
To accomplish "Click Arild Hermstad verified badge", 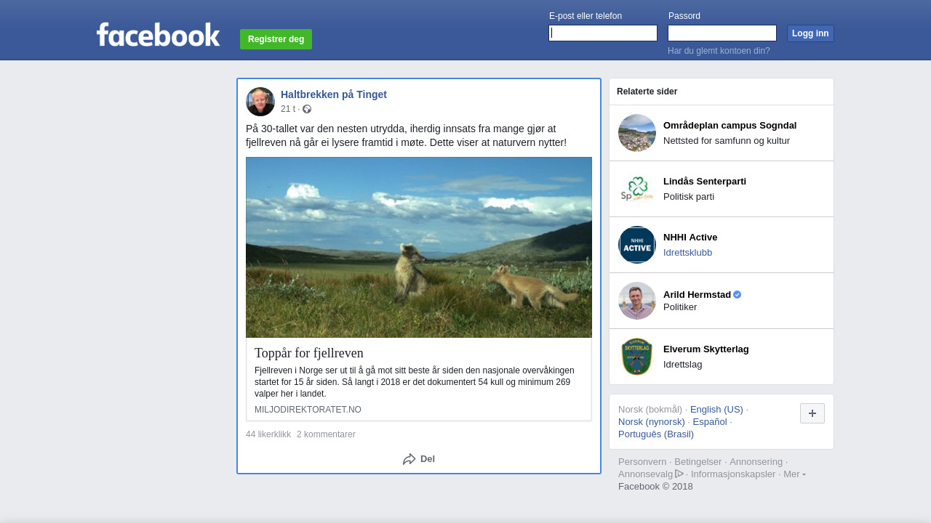I will (x=738, y=294).
